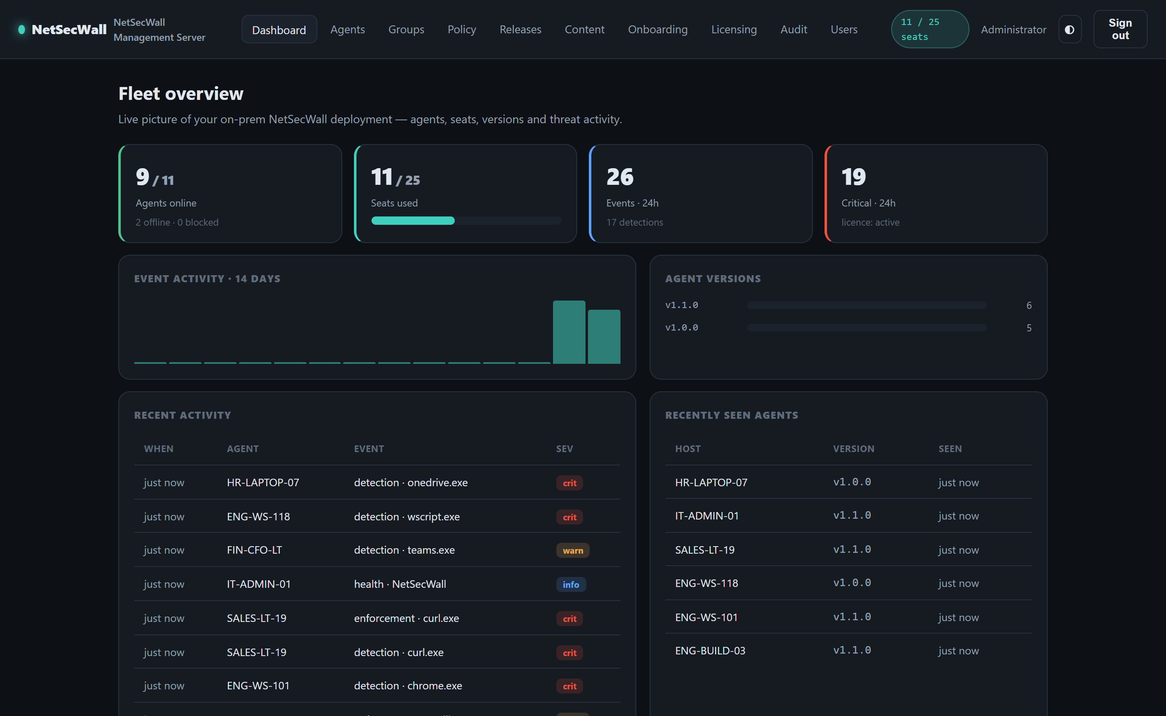Click the crit badge for onedrive.exe detection

pyautogui.click(x=569, y=483)
